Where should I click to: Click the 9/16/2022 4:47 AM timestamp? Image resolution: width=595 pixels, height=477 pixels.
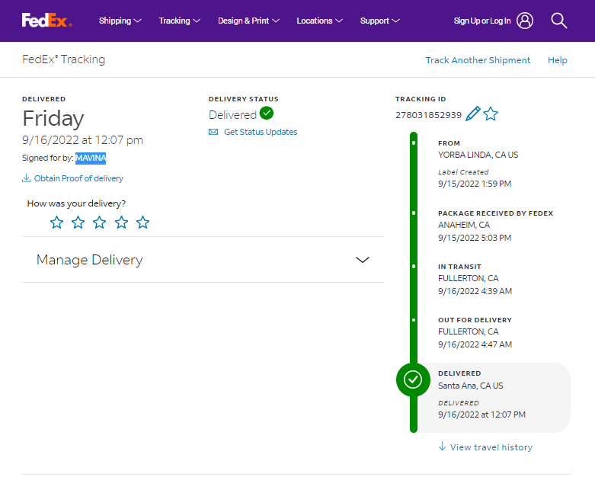pos(475,344)
